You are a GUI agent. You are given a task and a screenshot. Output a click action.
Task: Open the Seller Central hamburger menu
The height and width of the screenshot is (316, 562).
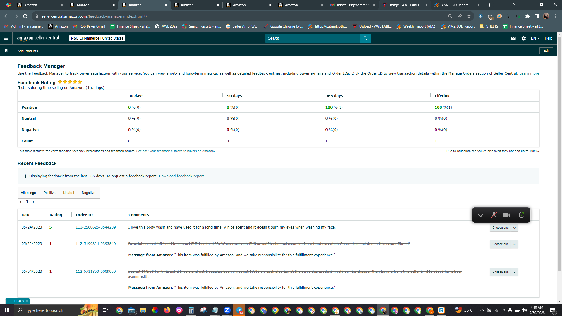[6, 38]
